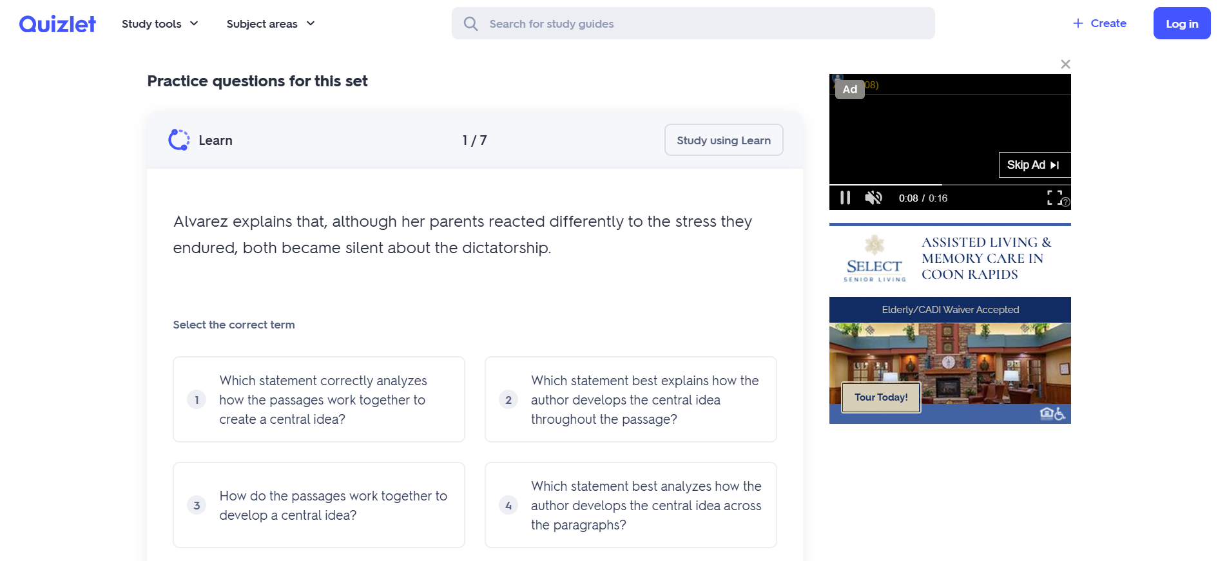The width and height of the screenshot is (1218, 561).
Task: Click the Learn mode circular icon
Action: 179,140
